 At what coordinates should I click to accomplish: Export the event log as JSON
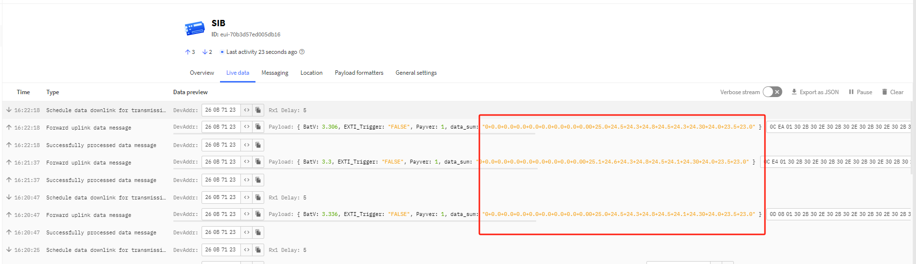pos(815,92)
